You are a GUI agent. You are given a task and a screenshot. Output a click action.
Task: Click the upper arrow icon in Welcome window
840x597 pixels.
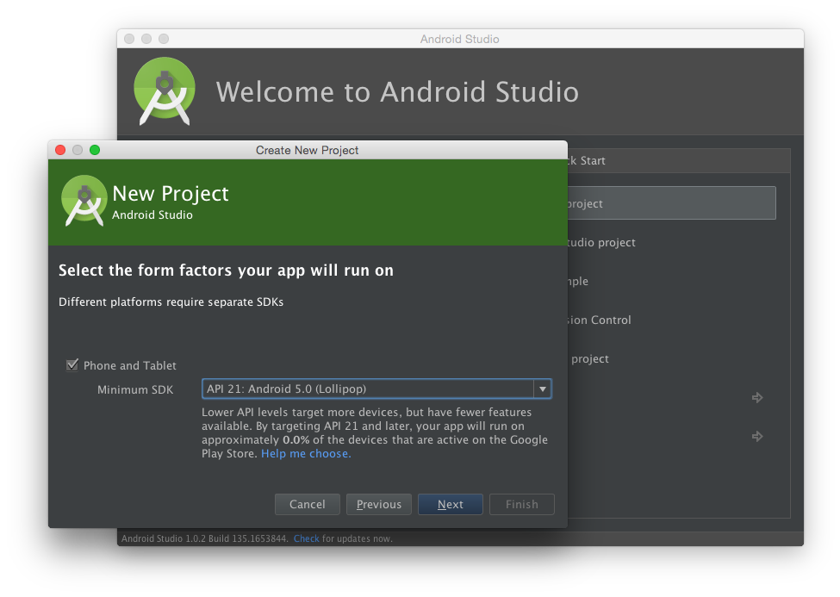[757, 398]
